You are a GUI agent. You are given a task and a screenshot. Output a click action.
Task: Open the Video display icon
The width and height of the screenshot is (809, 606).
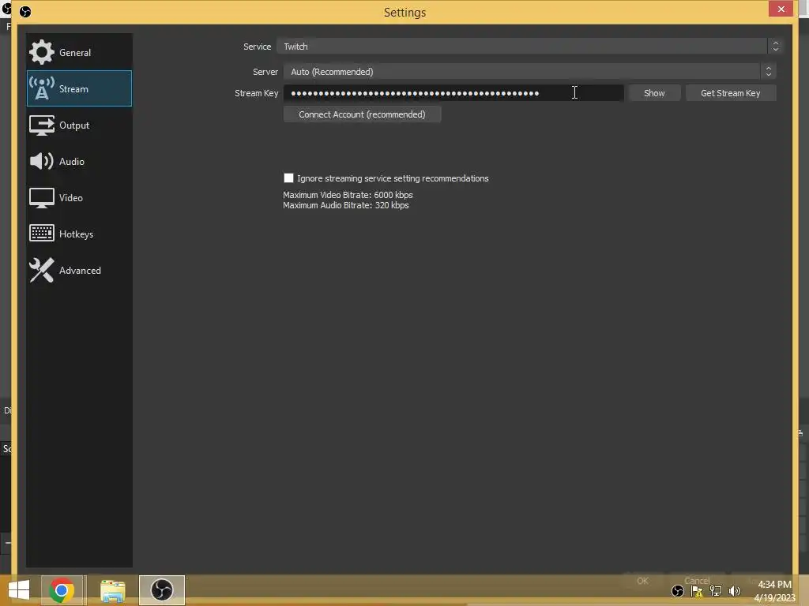[x=41, y=198]
